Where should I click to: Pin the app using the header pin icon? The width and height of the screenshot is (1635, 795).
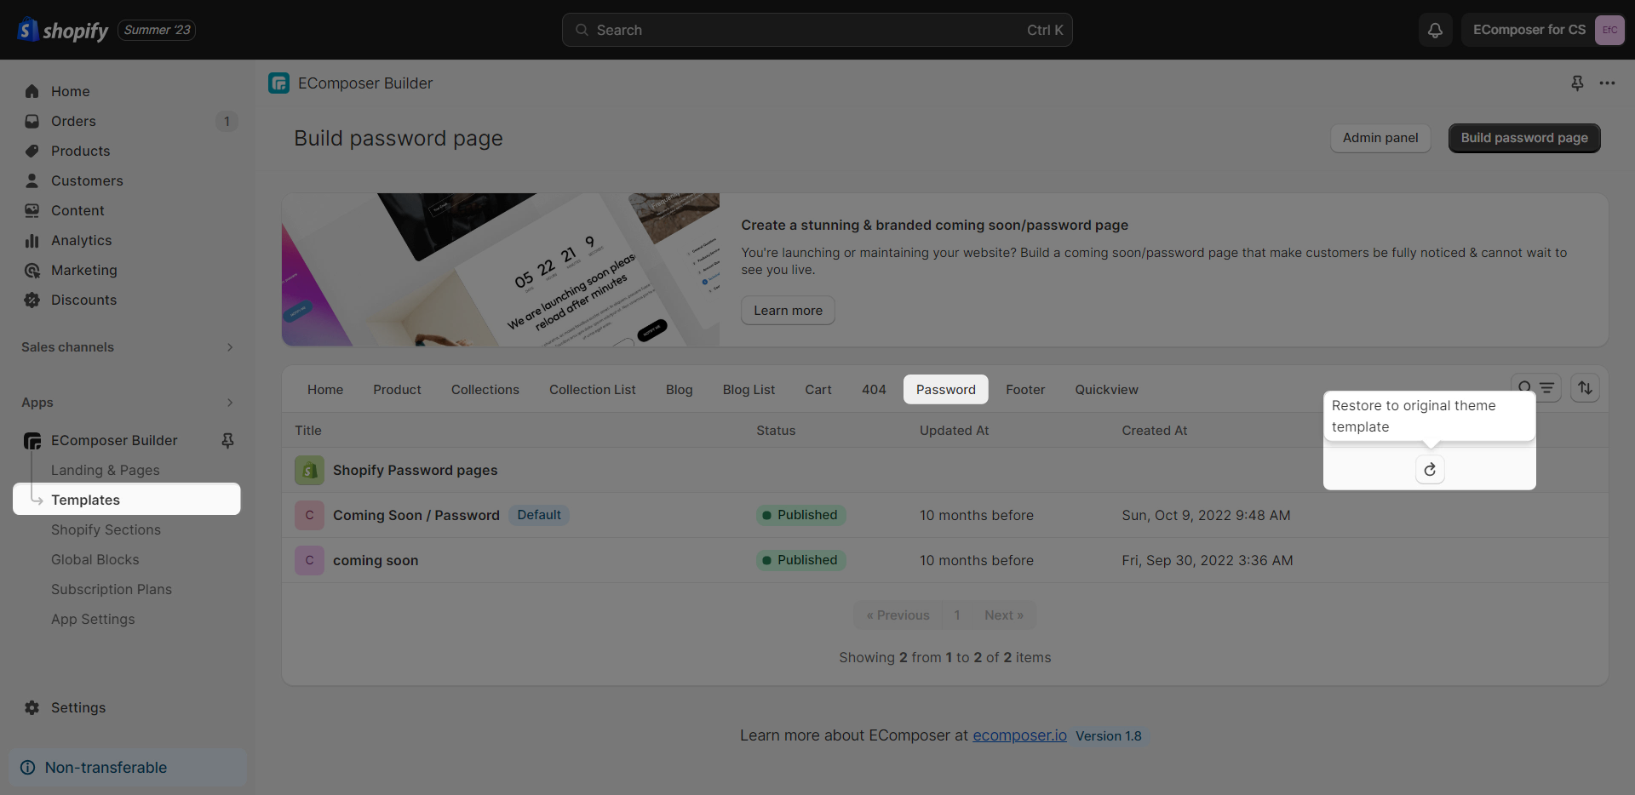[x=1577, y=83]
